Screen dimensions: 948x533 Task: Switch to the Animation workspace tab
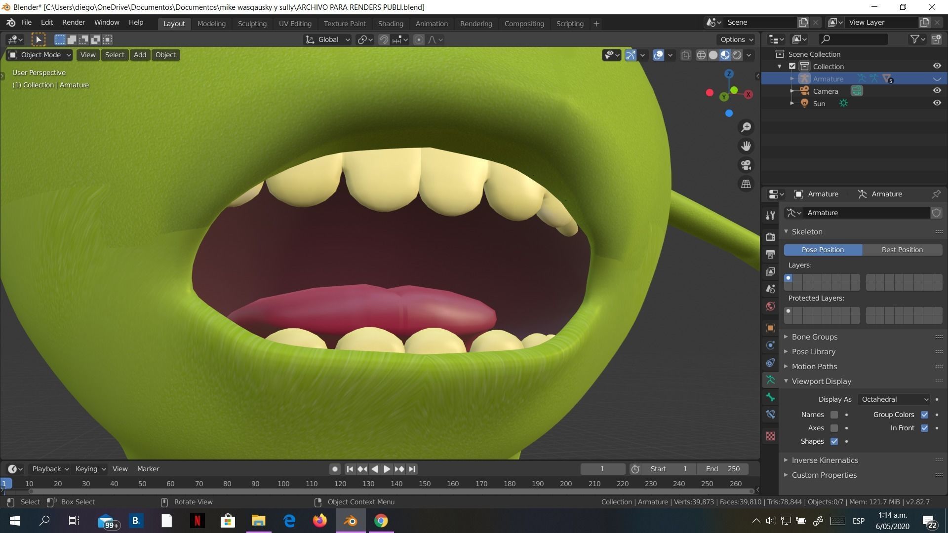[x=431, y=23]
